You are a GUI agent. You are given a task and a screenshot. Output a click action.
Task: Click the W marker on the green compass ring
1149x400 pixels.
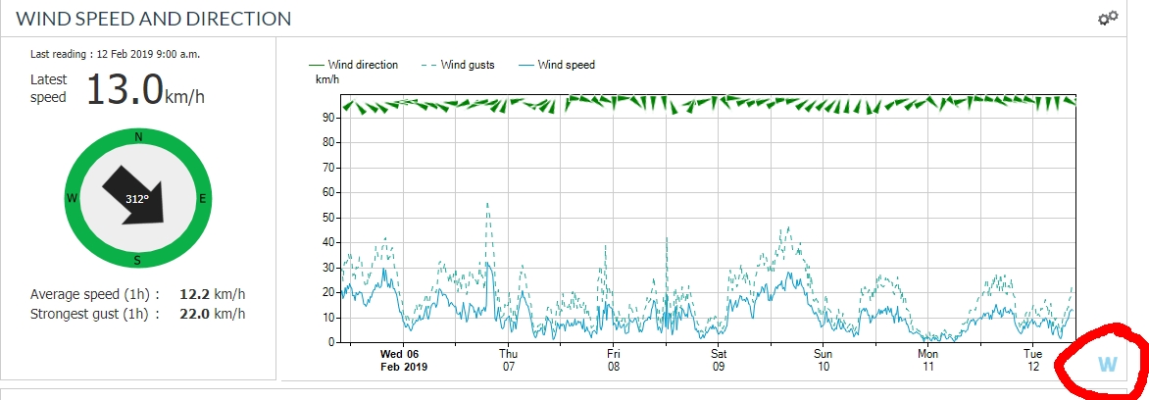coord(73,199)
